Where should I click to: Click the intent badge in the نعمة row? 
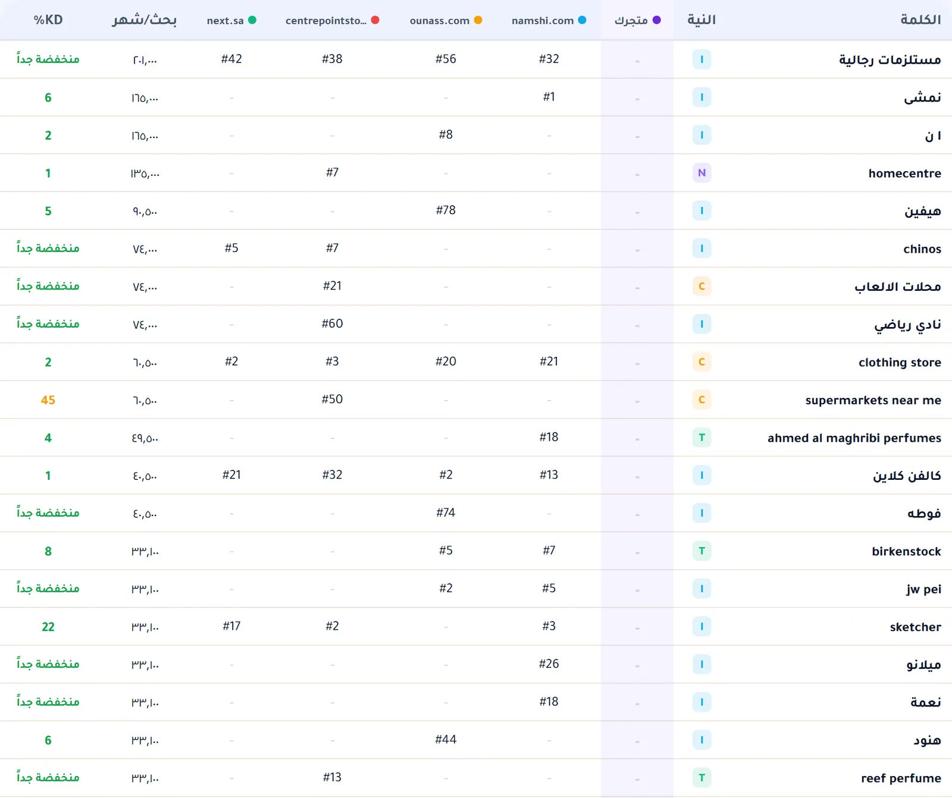click(x=702, y=702)
